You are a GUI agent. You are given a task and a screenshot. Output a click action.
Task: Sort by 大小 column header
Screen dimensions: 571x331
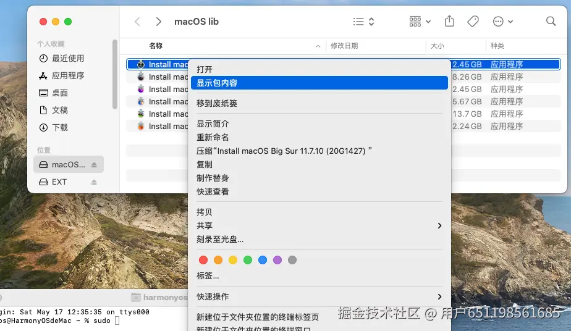438,46
